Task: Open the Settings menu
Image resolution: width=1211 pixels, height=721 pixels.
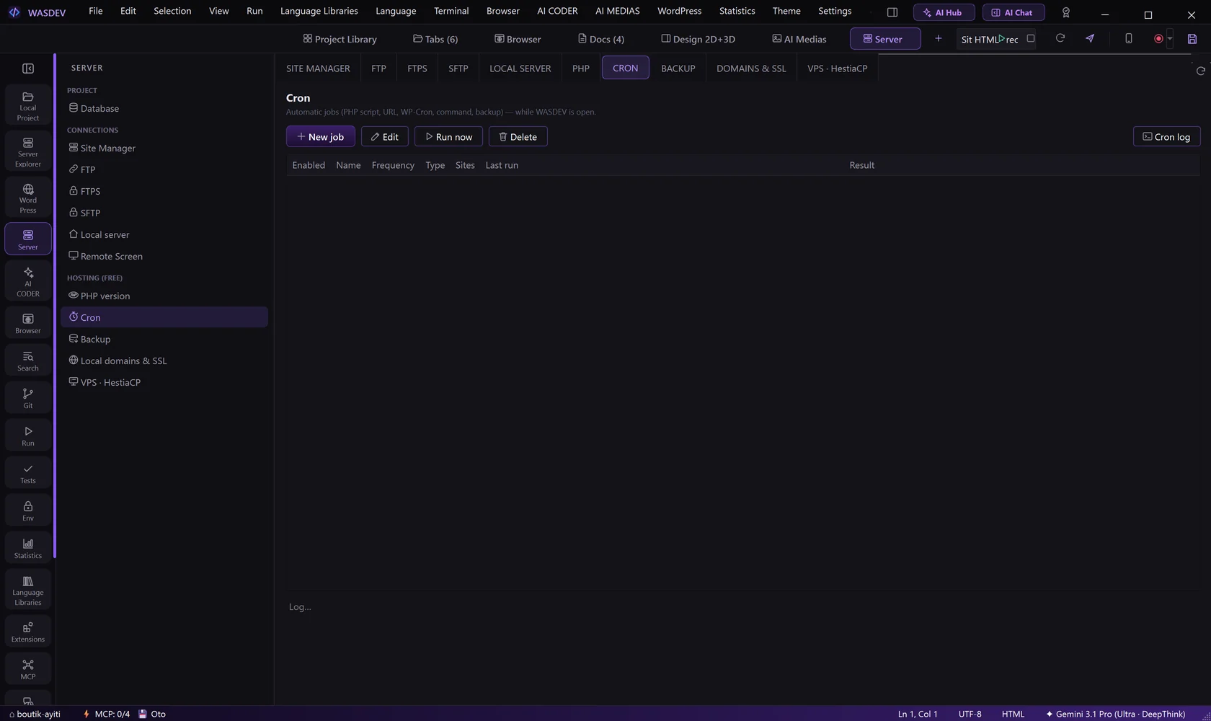Action: 835,11
